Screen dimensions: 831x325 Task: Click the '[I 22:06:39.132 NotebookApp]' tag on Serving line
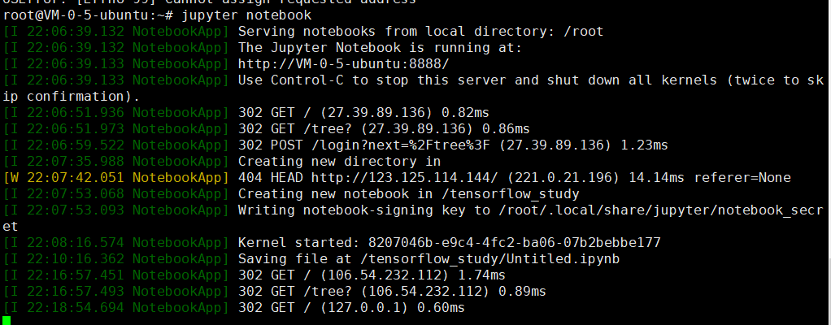pos(116,32)
